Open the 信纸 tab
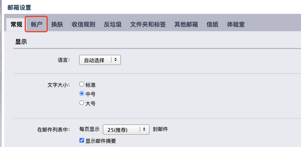301x147 pixels. coord(212,24)
